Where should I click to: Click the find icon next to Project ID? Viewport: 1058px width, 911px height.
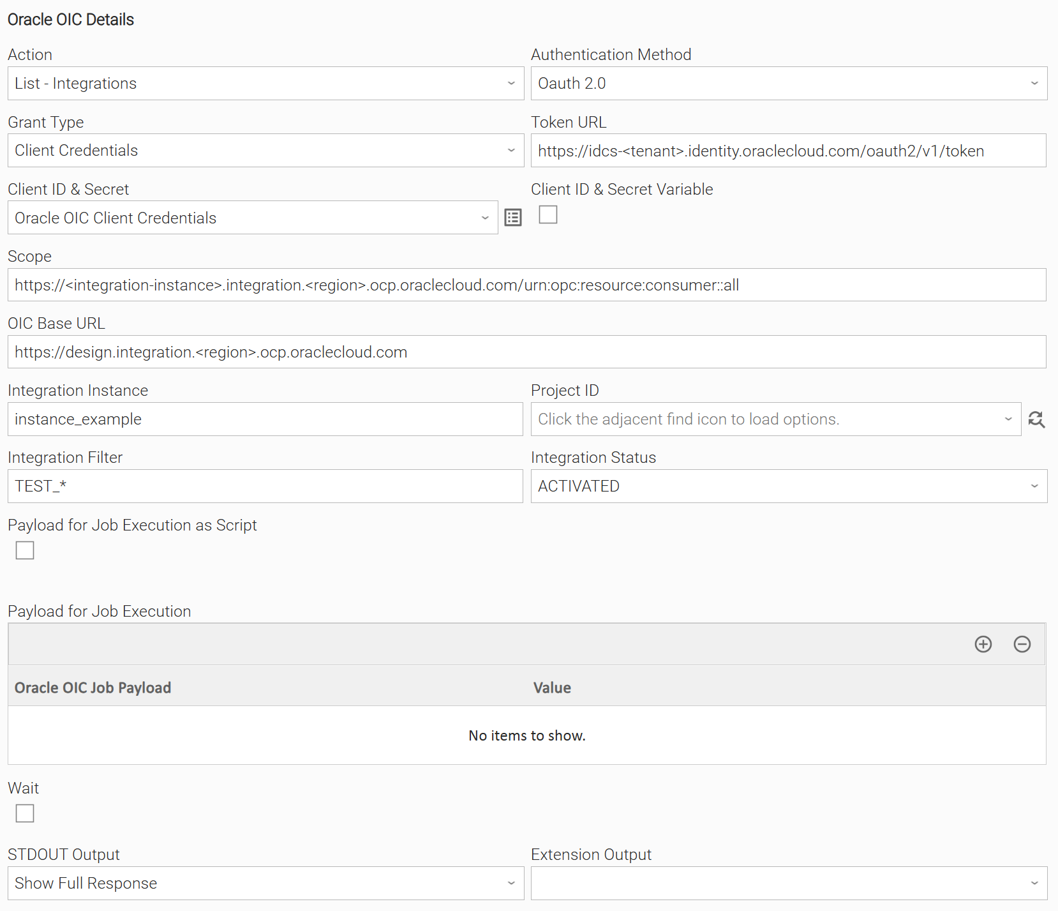click(x=1036, y=419)
